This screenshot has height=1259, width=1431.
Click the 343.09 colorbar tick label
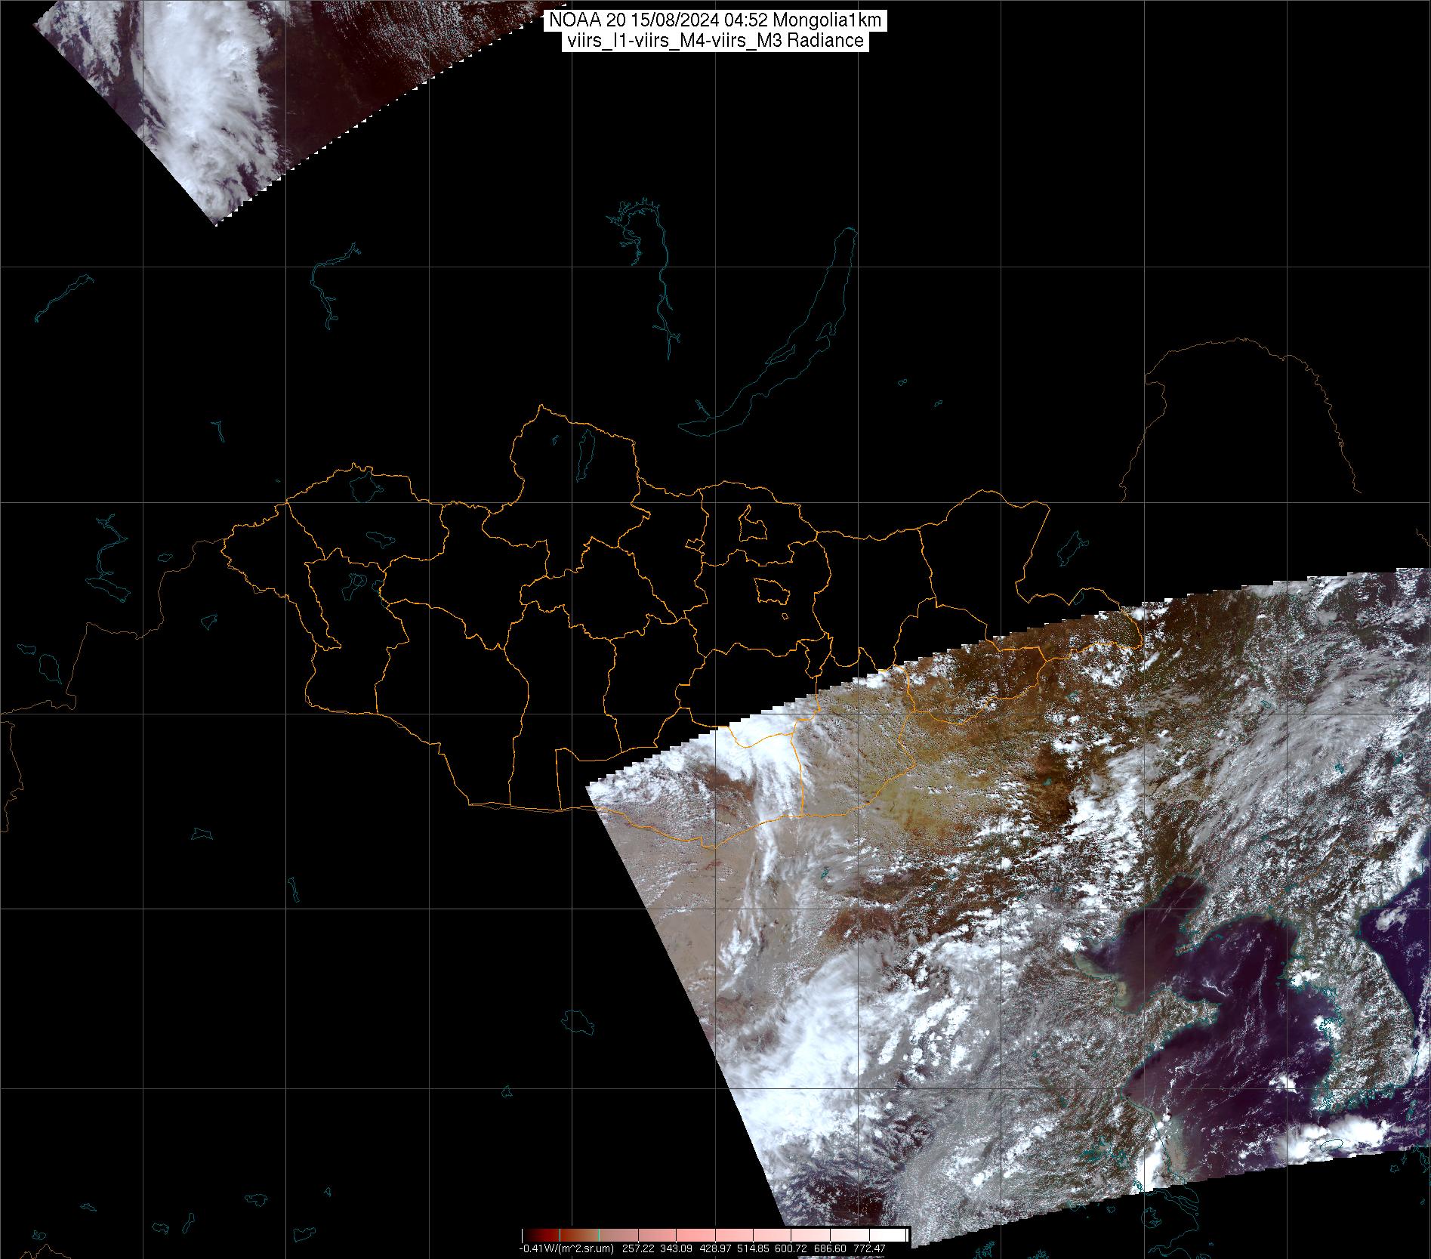(677, 1248)
